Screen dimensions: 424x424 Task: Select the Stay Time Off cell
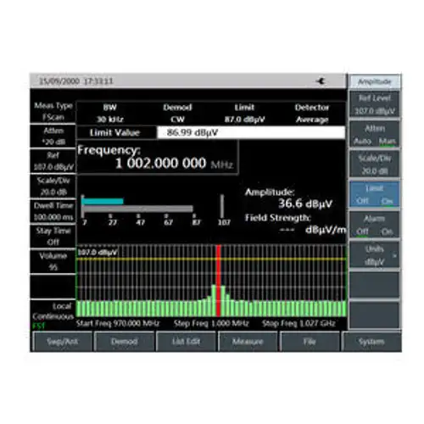pyautogui.click(x=53, y=237)
